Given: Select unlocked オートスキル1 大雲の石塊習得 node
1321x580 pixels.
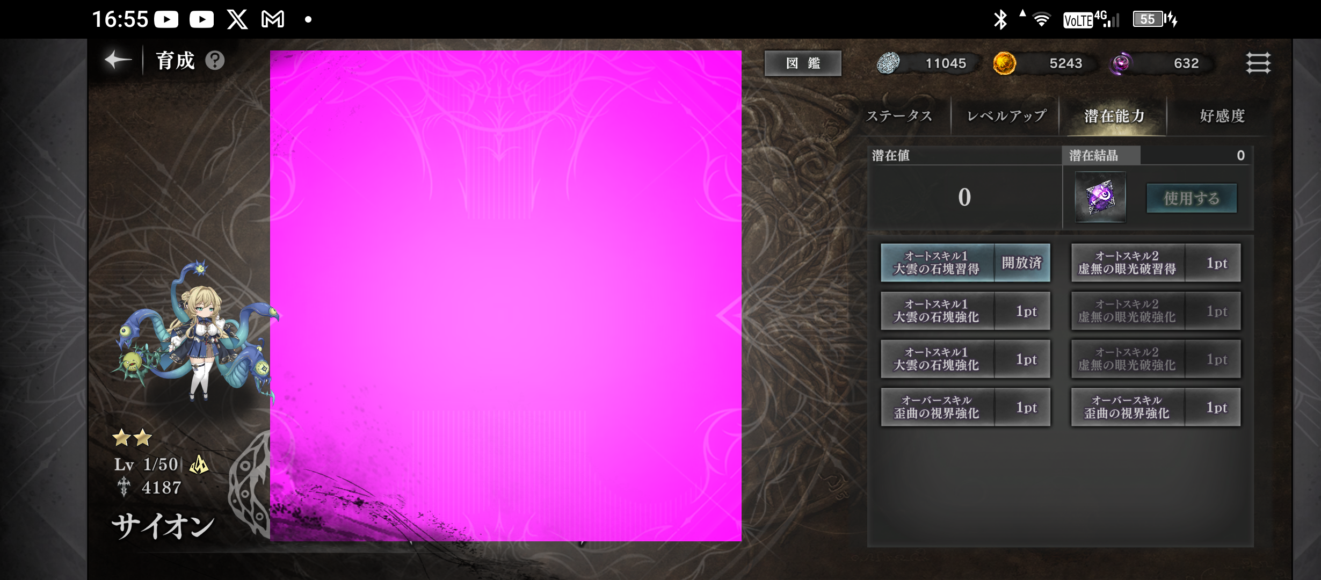Looking at the screenshot, I should click(x=965, y=263).
